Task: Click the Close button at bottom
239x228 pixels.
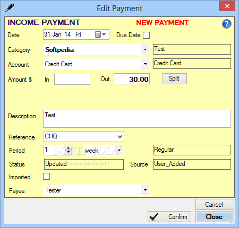Action: (x=215, y=217)
